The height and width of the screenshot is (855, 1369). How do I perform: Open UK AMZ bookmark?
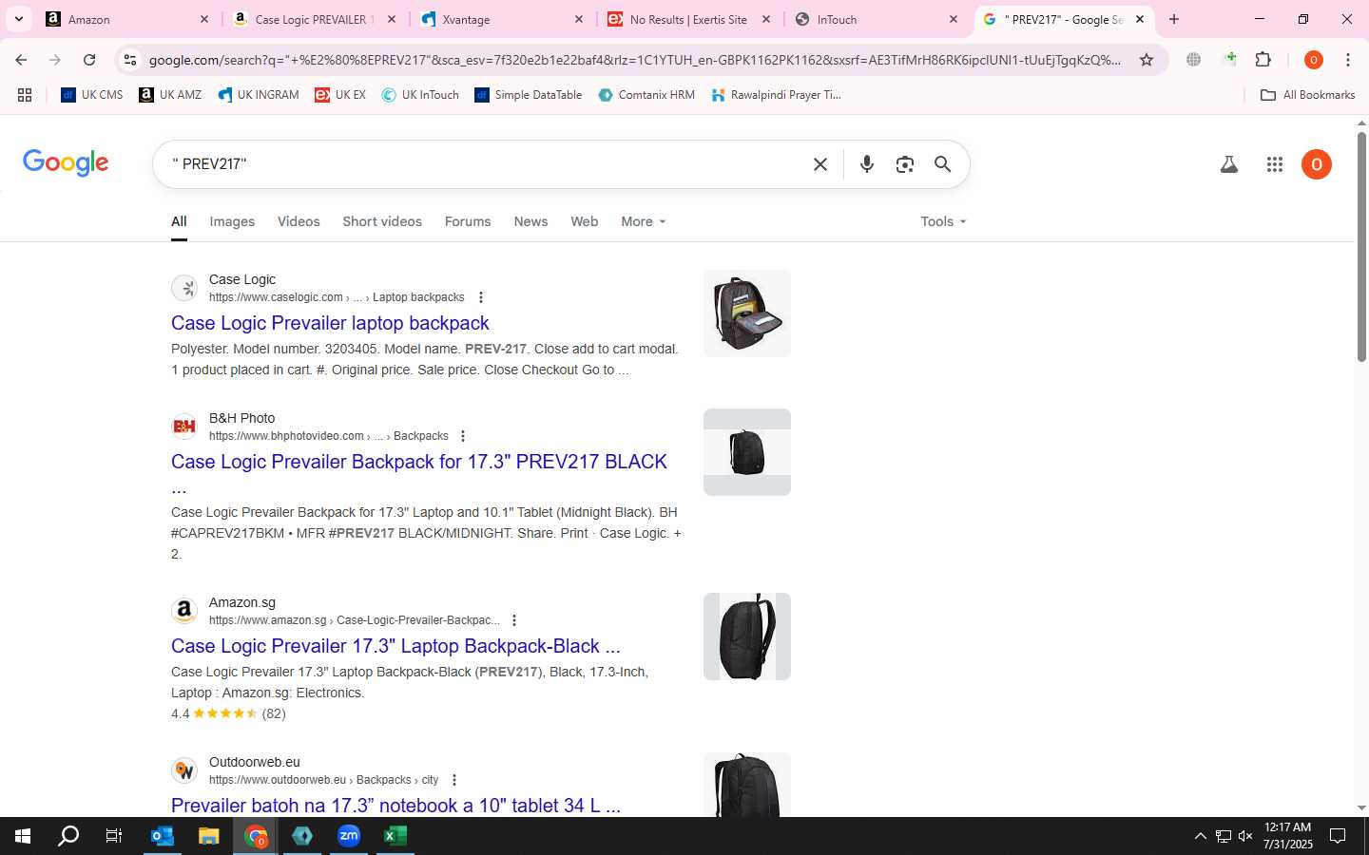pyautogui.click(x=170, y=95)
